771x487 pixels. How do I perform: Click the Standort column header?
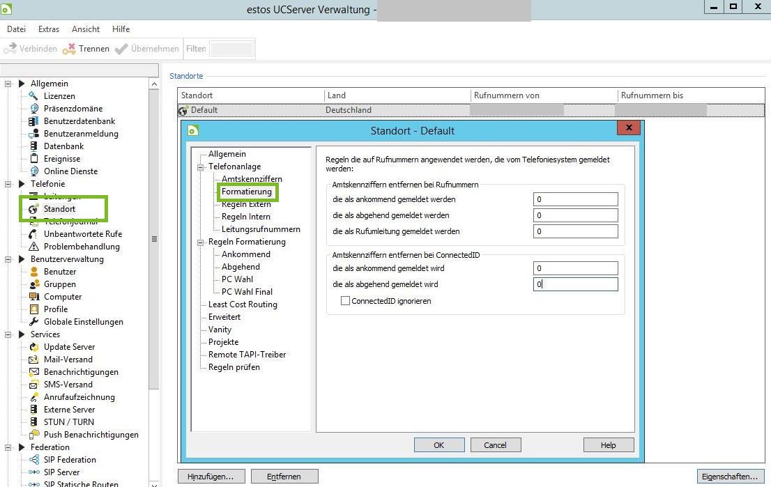point(250,95)
